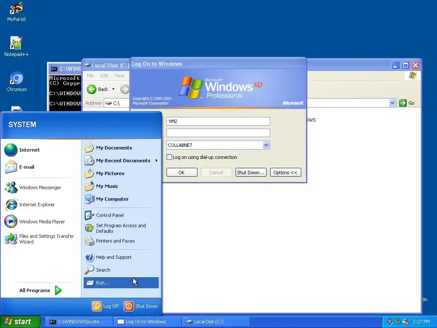The width and height of the screenshot is (437, 328).
Task: Open the View menu in Local Disk window
Action: pyautogui.click(x=119, y=76)
